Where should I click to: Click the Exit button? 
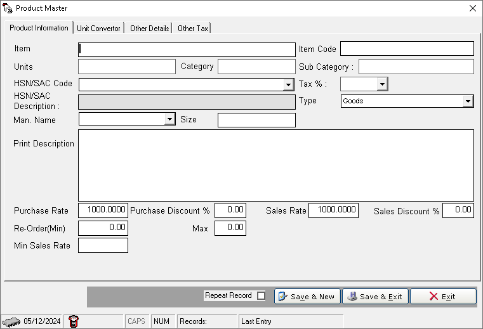pyautogui.click(x=443, y=297)
